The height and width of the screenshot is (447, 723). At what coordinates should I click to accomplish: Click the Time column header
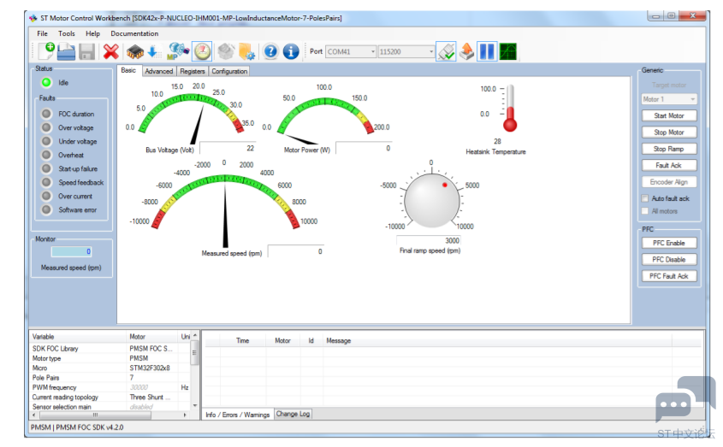242,340
